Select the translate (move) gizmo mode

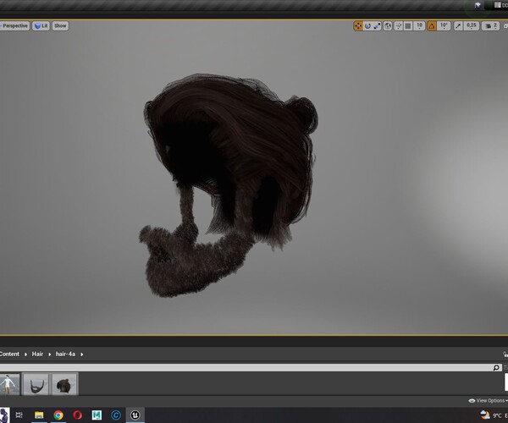358,26
